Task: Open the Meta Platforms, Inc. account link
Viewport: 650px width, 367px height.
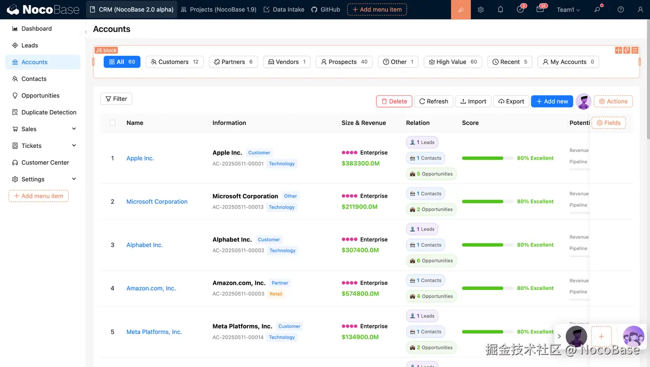Action: point(154,332)
